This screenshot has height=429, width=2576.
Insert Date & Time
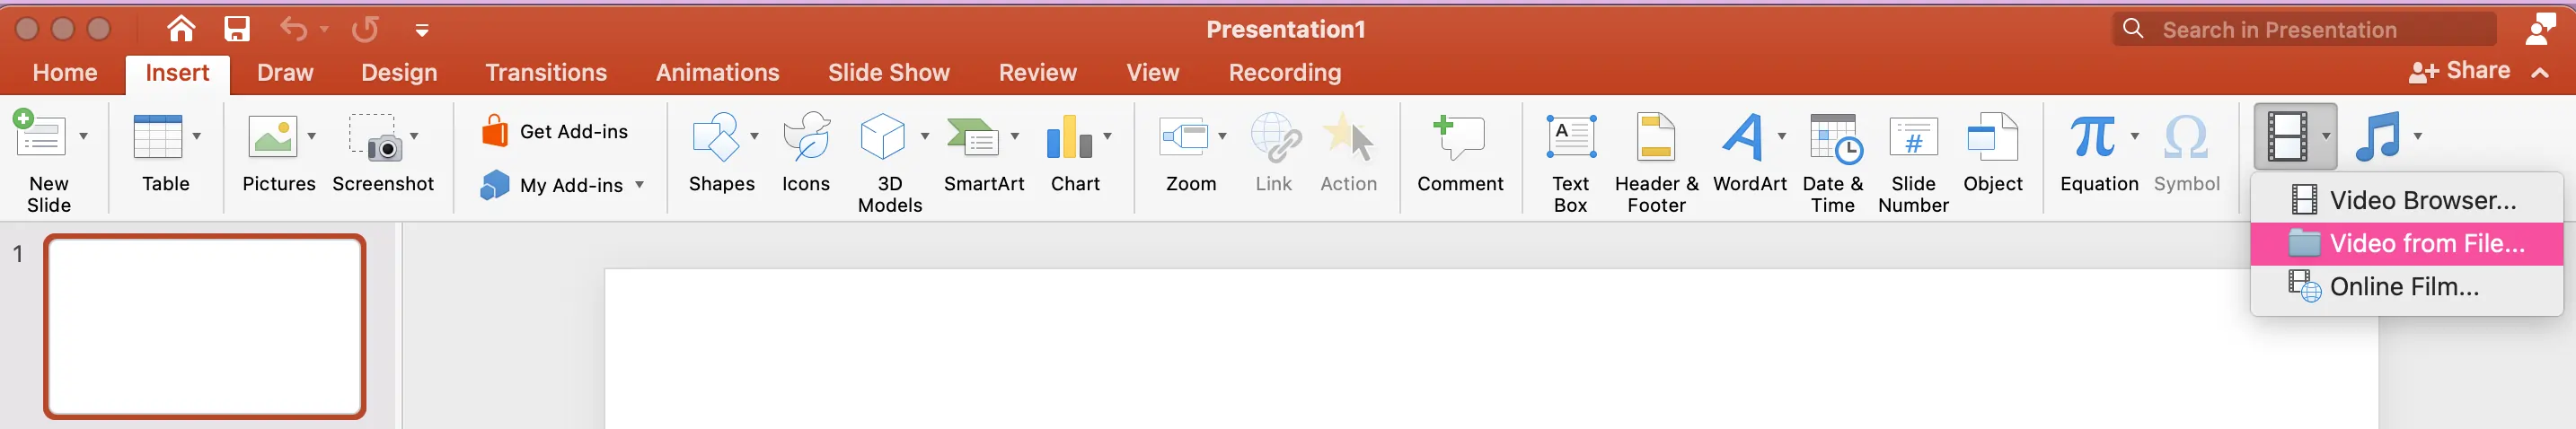(1833, 162)
